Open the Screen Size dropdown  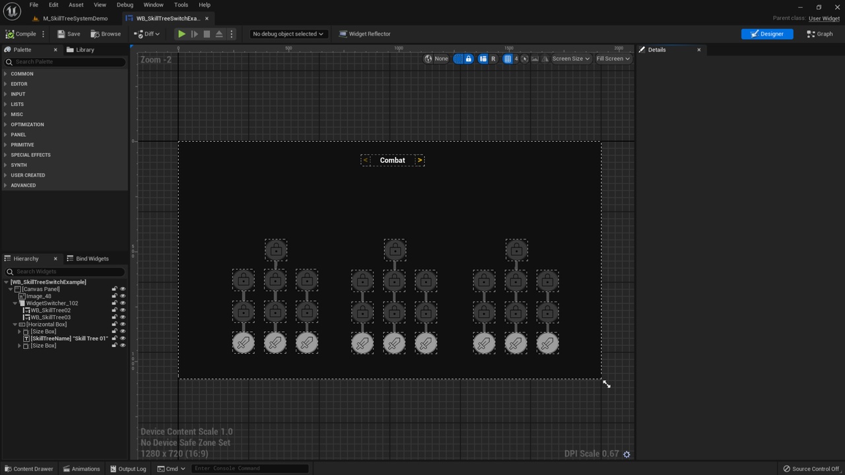click(x=570, y=59)
